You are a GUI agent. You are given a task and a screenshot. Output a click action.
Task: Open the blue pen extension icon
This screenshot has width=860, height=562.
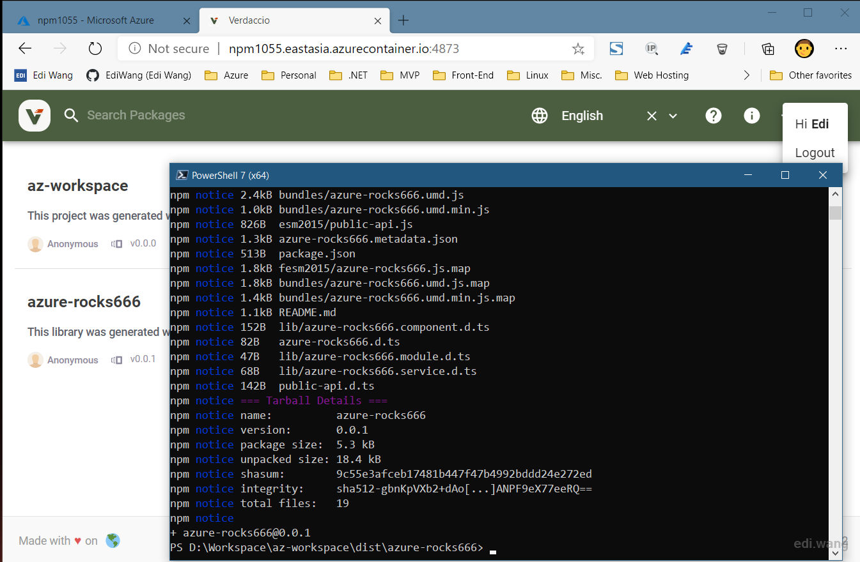[x=687, y=49]
